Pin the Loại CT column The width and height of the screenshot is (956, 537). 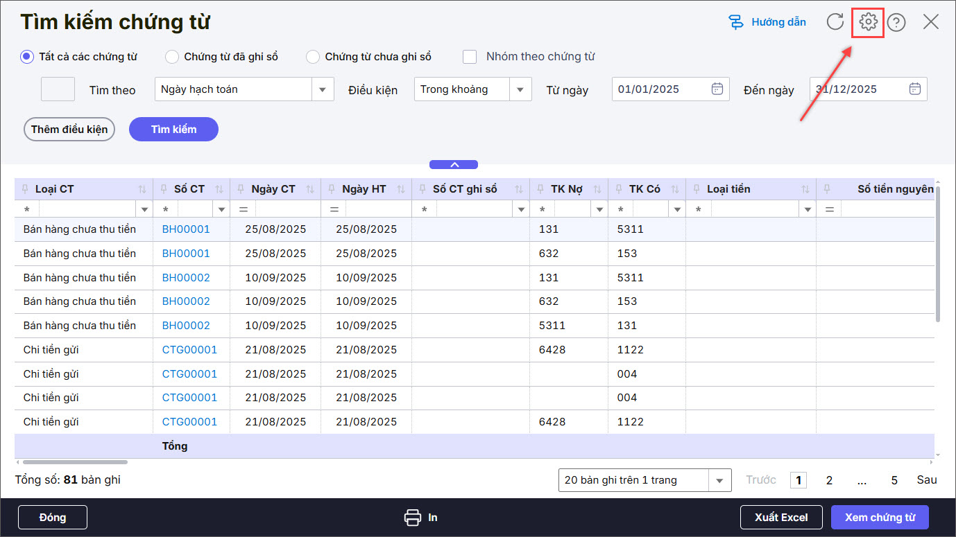tap(26, 189)
